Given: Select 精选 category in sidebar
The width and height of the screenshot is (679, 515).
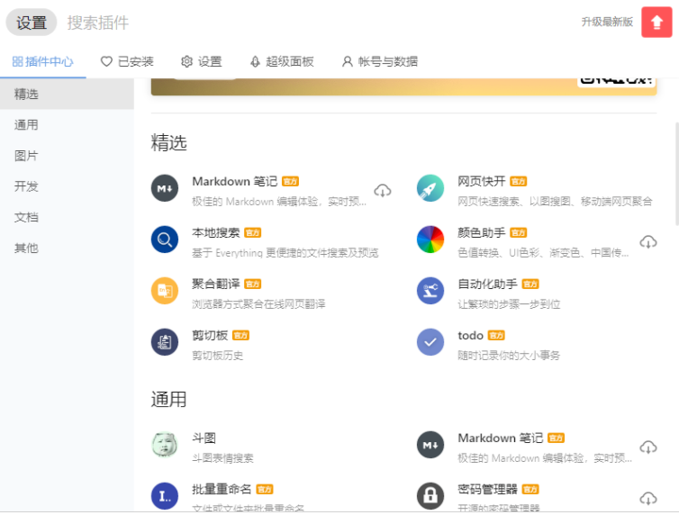Looking at the screenshot, I should (67, 94).
